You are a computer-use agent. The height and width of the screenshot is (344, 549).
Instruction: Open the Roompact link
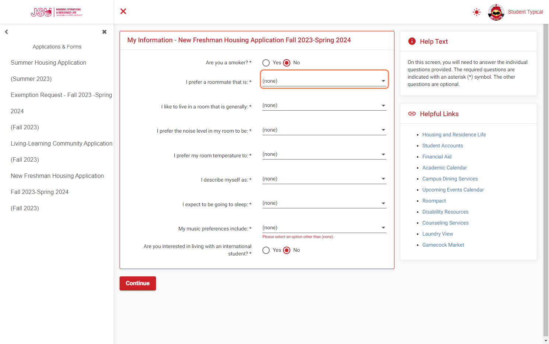pos(434,201)
